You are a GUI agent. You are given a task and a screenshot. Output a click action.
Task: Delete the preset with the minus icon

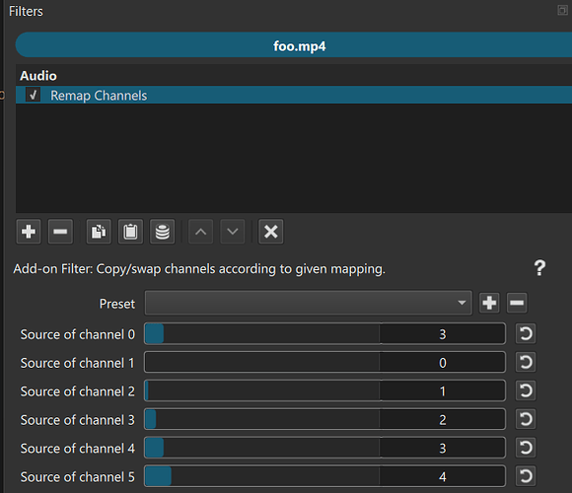517,303
